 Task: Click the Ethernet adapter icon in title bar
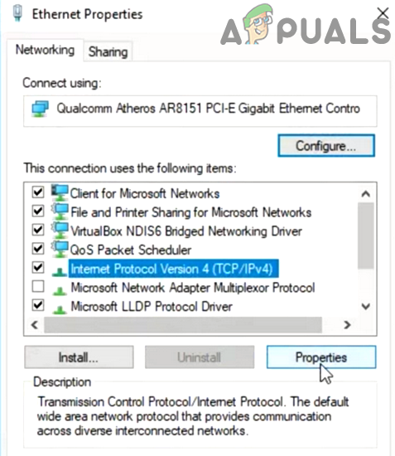tap(17, 13)
